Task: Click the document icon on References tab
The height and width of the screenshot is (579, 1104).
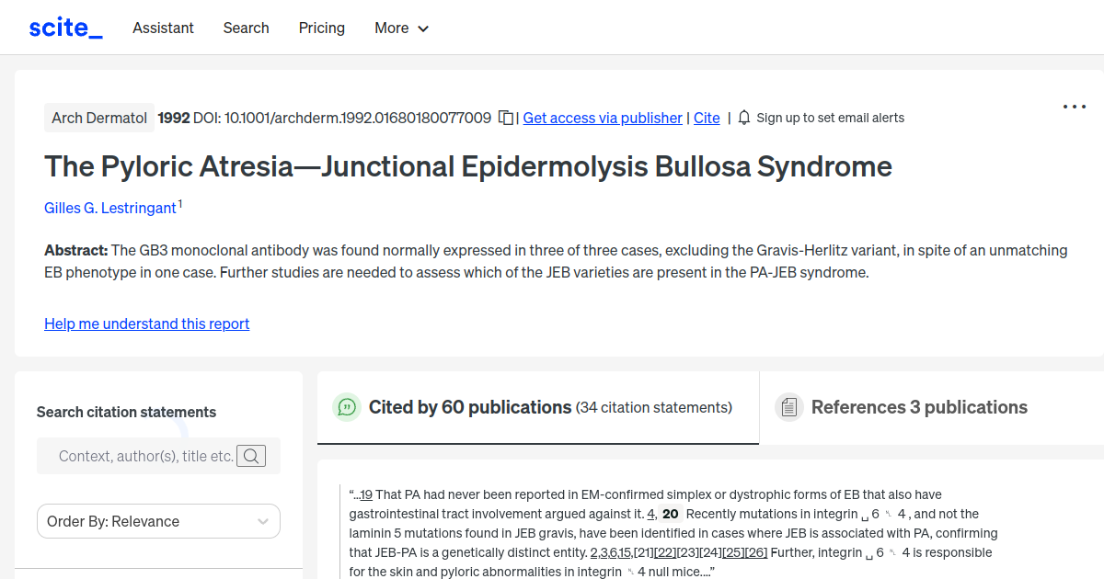Action: tap(789, 406)
